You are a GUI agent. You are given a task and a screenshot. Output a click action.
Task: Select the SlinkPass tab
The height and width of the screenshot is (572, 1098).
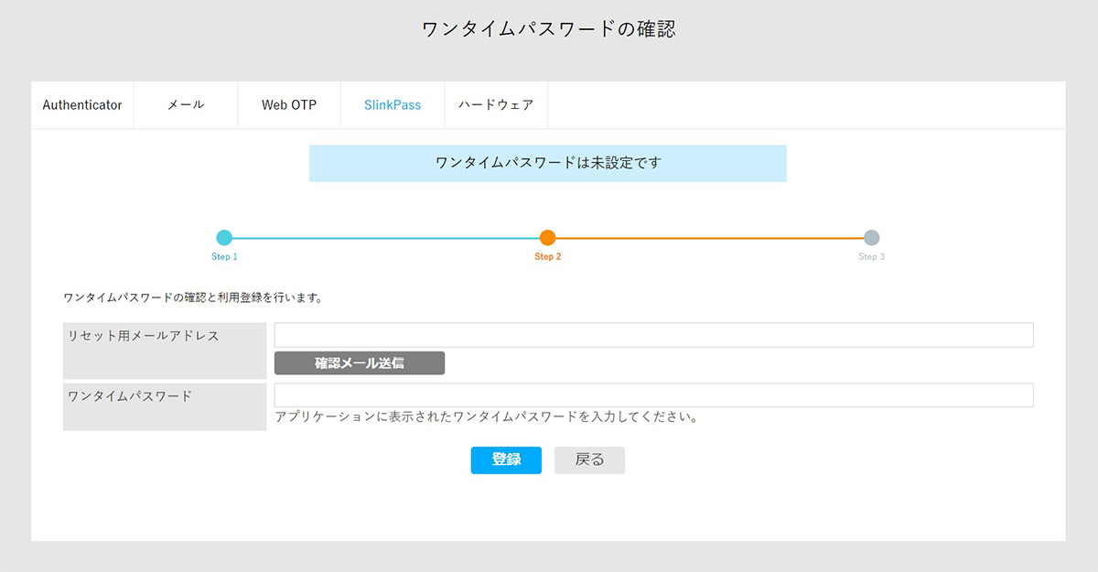(x=393, y=105)
